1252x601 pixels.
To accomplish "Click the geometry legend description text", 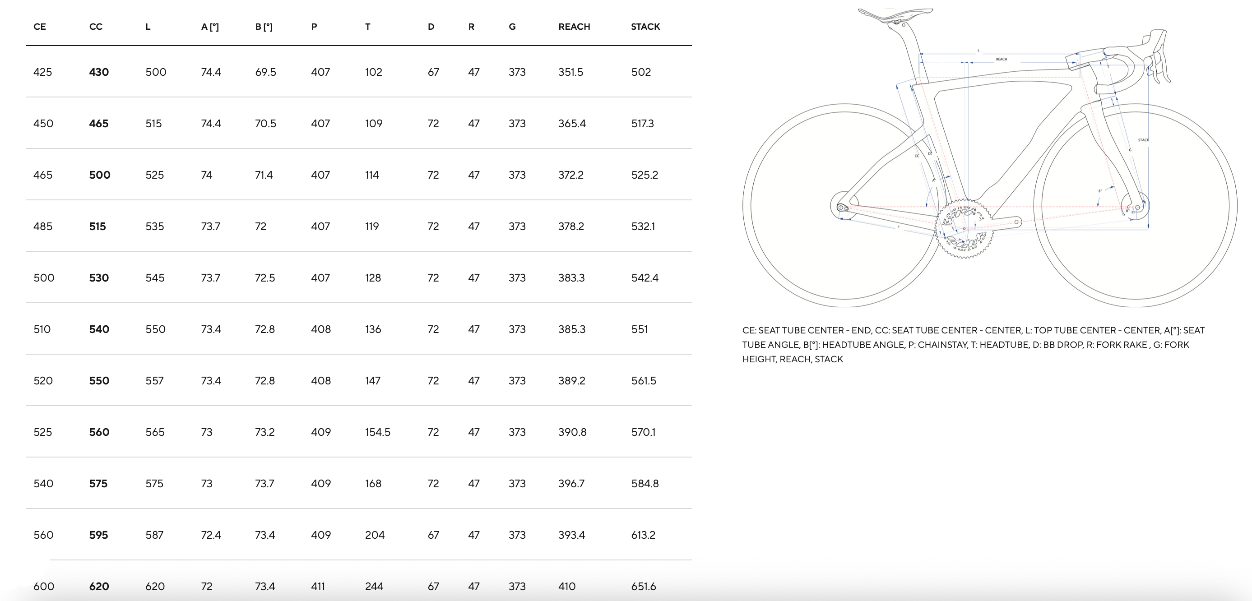I will click(x=973, y=344).
